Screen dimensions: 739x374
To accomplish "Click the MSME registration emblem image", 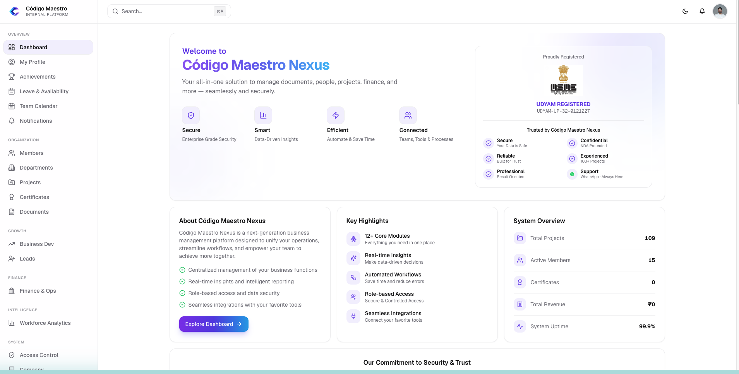I will pos(564,80).
